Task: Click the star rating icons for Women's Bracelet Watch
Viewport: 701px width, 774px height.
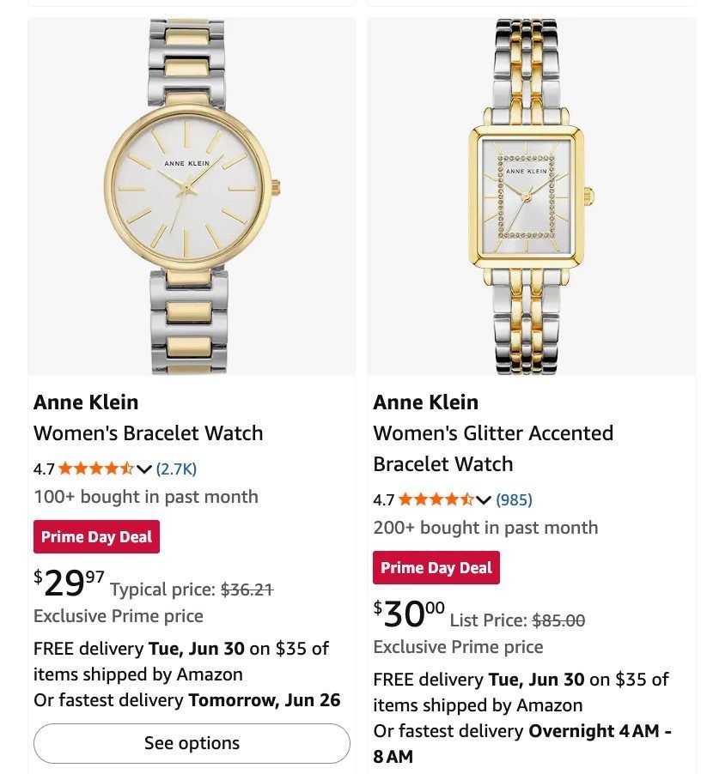Action: (x=96, y=469)
